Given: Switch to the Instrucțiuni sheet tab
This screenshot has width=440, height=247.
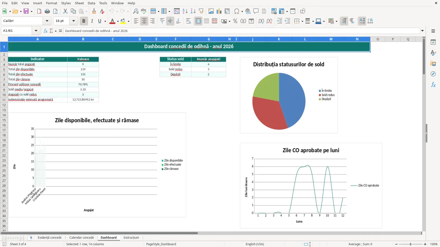Looking at the screenshot, I should pos(131,237).
